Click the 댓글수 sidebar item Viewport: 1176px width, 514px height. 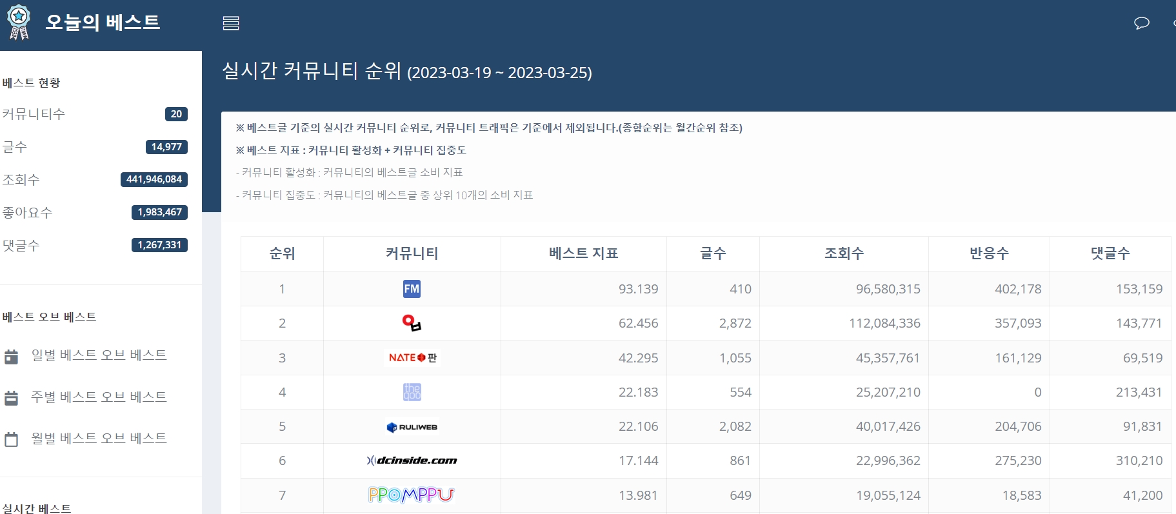click(x=21, y=245)
